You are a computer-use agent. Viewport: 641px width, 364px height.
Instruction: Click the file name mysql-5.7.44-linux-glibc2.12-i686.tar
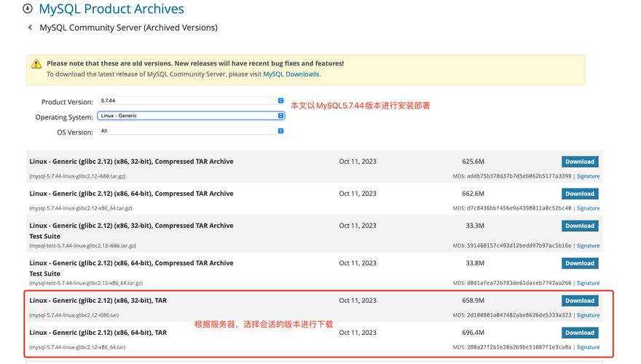[74, 315]
